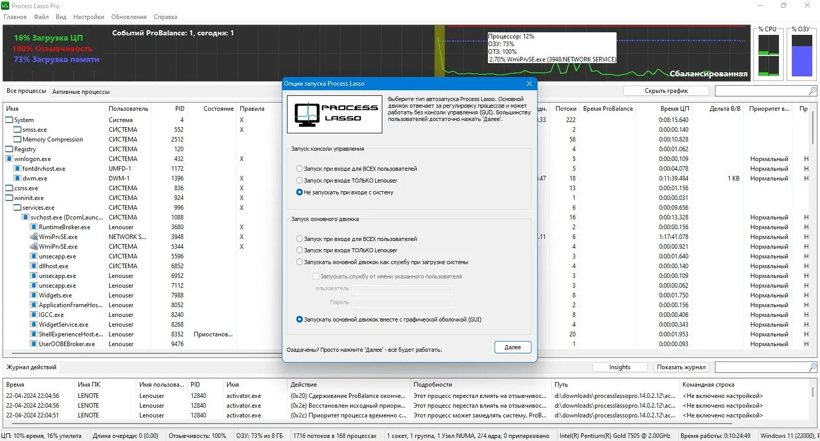Open the Файл menu
Screen dimensions: 820x441
42,17
